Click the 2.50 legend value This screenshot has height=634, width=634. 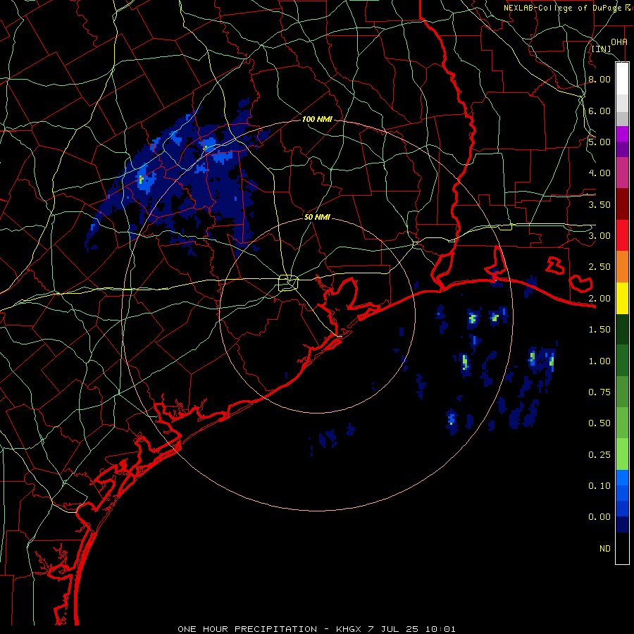tap(599, 267)
